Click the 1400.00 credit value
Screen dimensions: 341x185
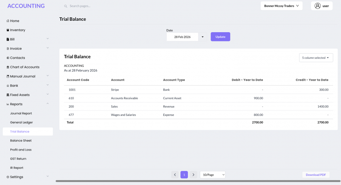pyautogui.click(x=323, y=107)
